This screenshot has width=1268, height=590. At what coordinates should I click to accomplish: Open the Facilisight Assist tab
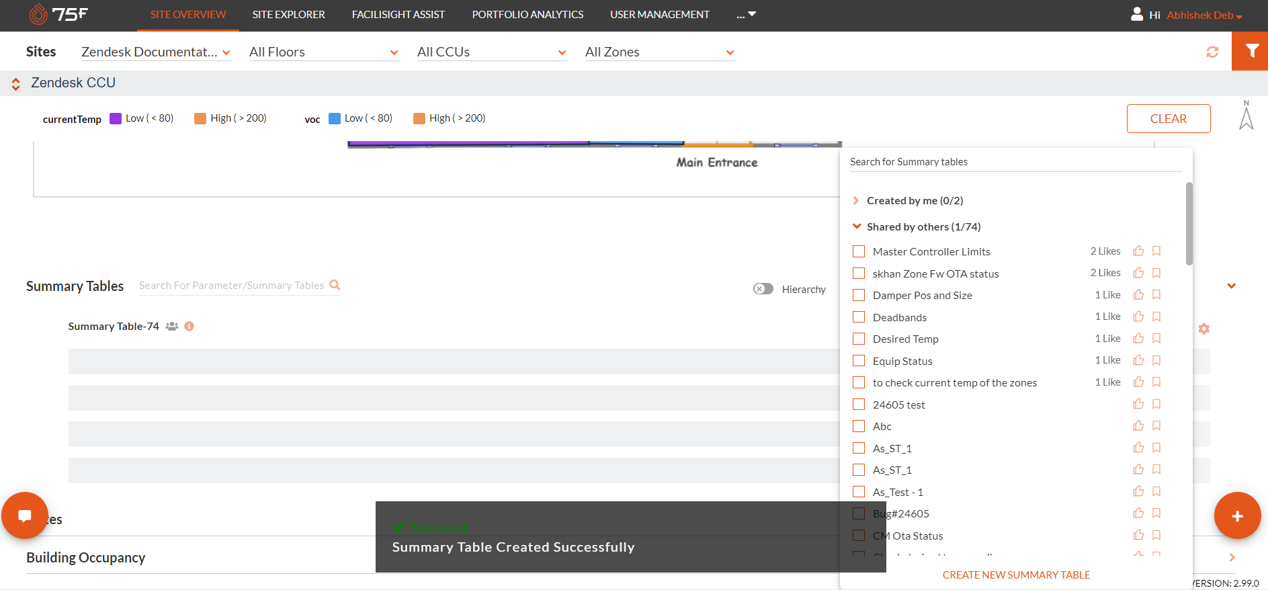(x=398, y=15)
